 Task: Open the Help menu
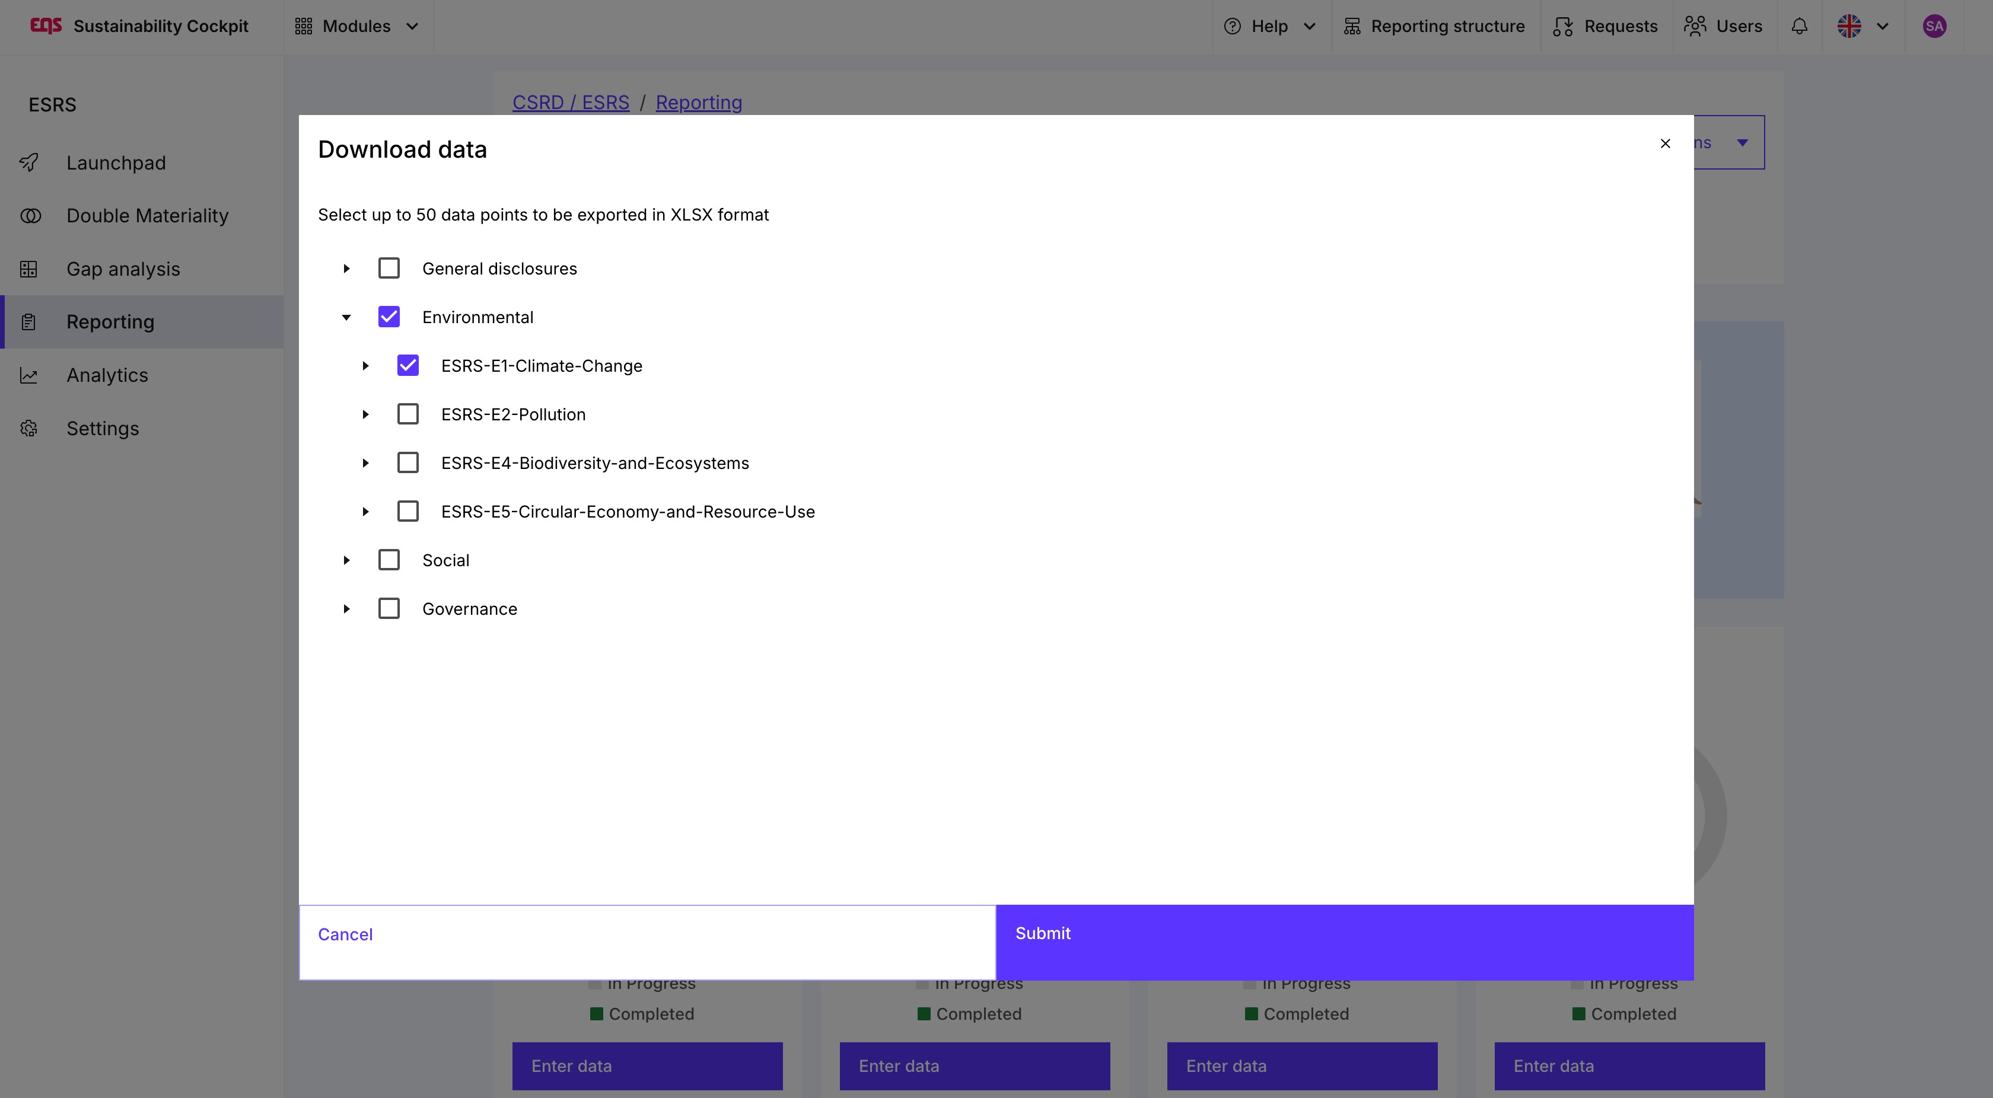[x=1269, y=26]
